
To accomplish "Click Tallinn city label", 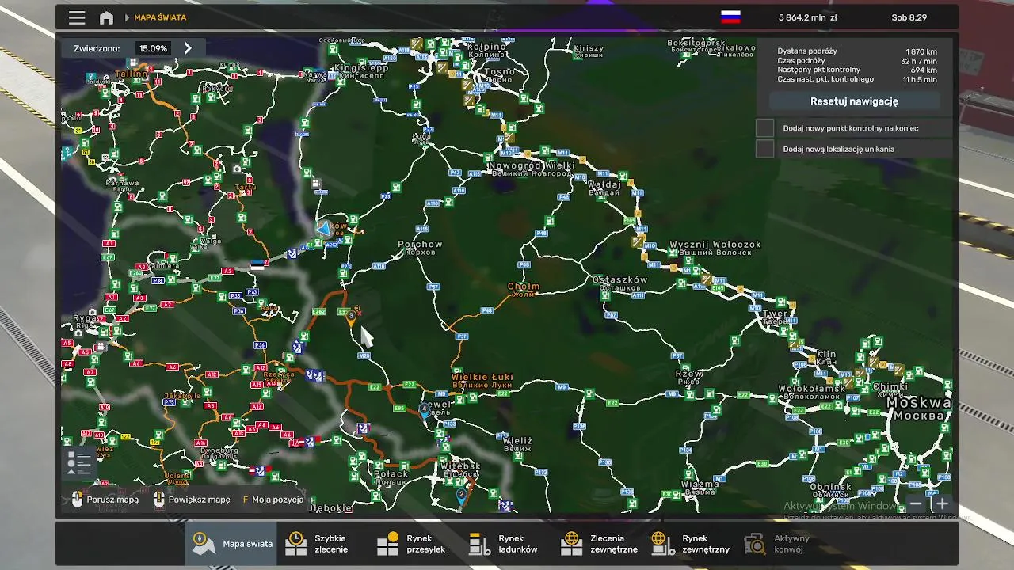I will click(132, 74).
